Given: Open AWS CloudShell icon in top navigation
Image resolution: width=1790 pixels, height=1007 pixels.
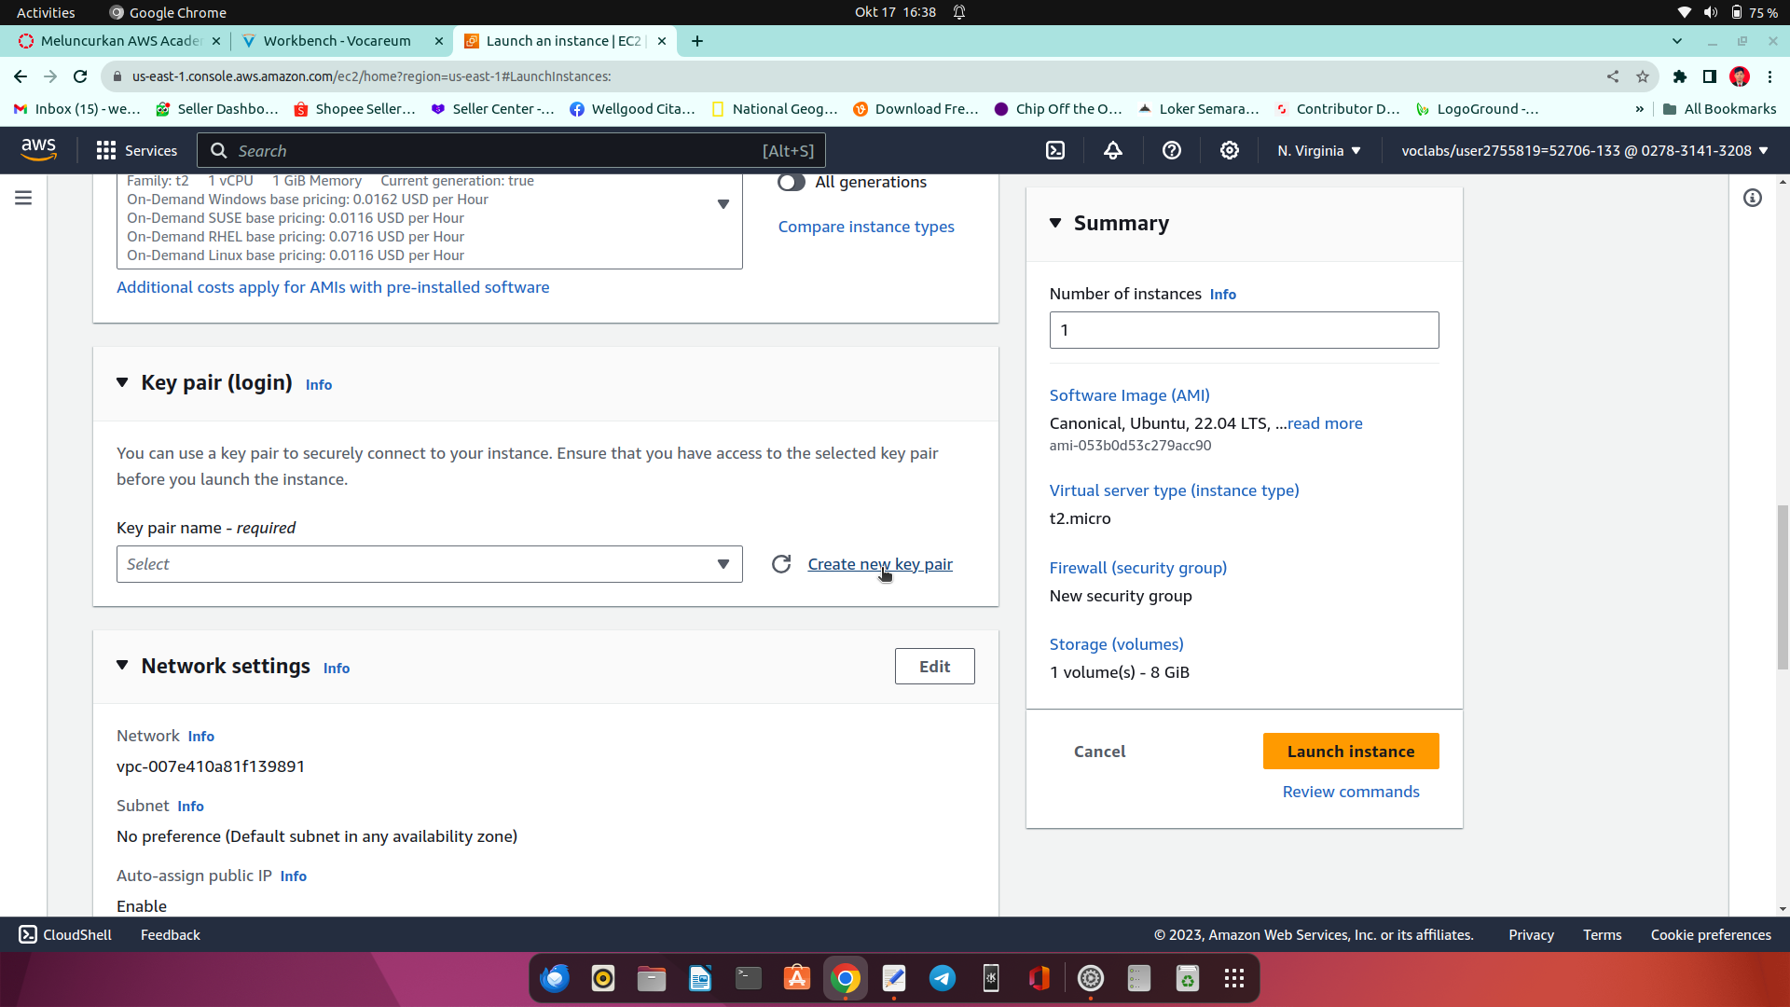Looking at the screenshot, I should [1054, 150].
